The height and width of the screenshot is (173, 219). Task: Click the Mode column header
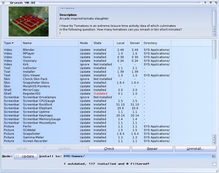(x=85, y=43)
